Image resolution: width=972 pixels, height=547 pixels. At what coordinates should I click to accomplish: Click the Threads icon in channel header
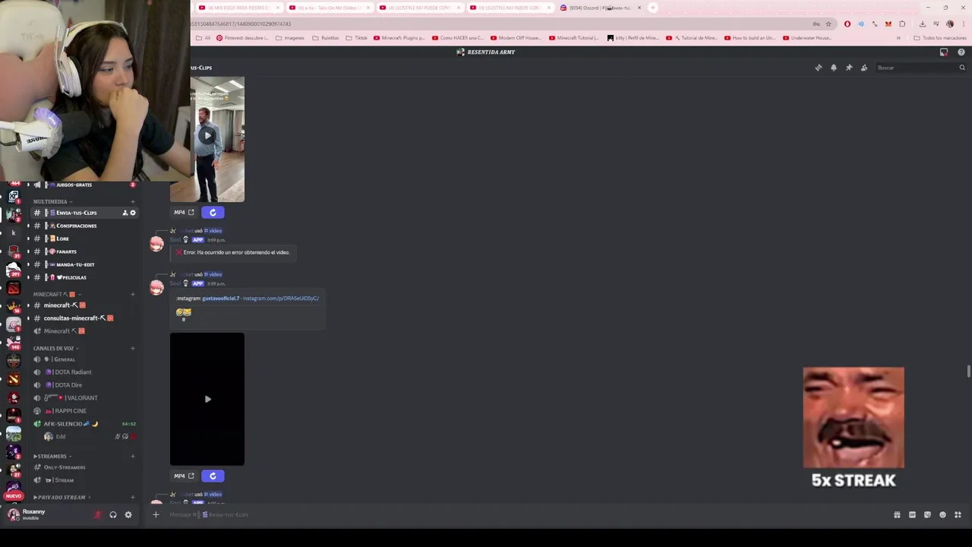819,68
